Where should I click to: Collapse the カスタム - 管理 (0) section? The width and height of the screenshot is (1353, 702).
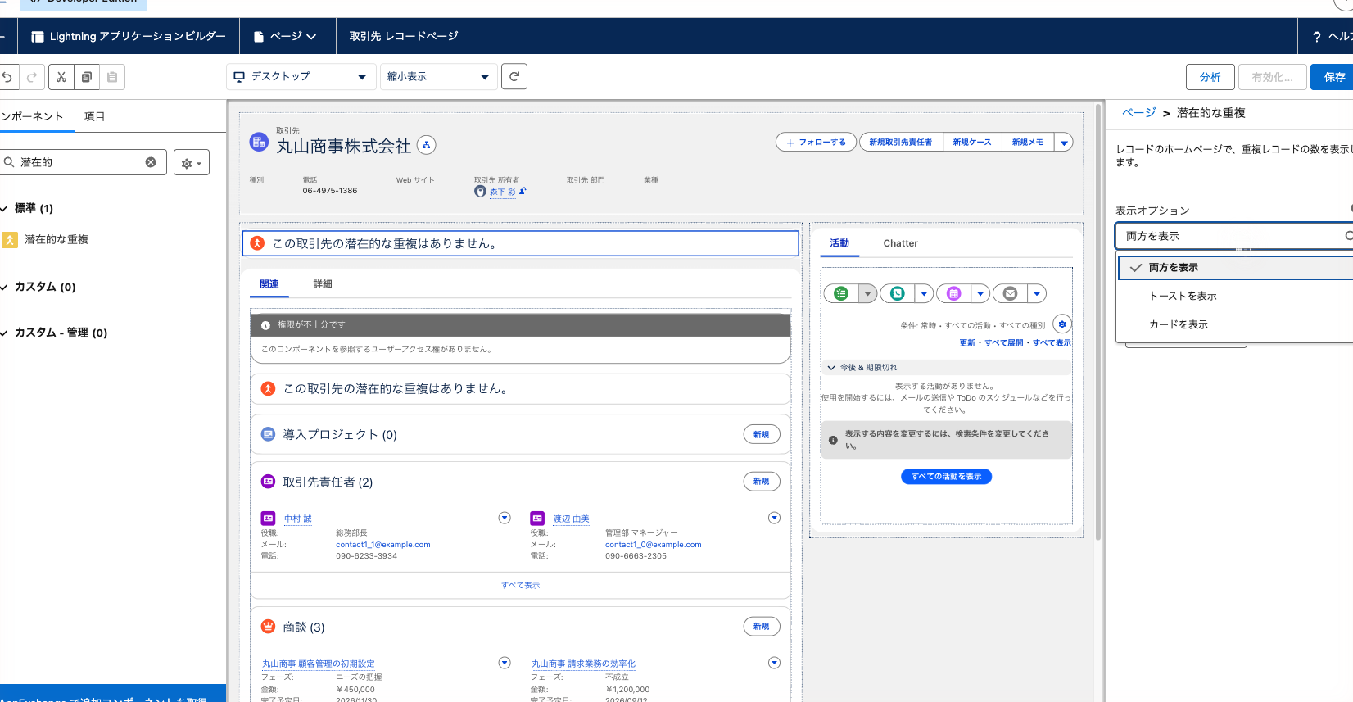[x=4, y=333]
